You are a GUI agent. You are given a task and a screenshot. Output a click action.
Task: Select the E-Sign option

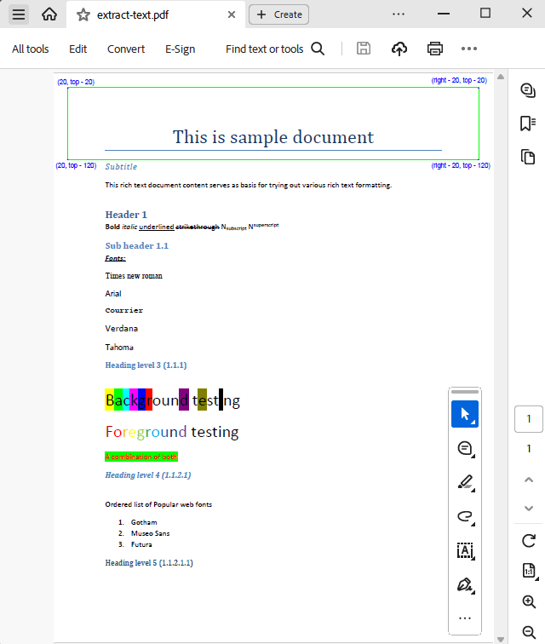pyautogui.click(x=180, y=49)
